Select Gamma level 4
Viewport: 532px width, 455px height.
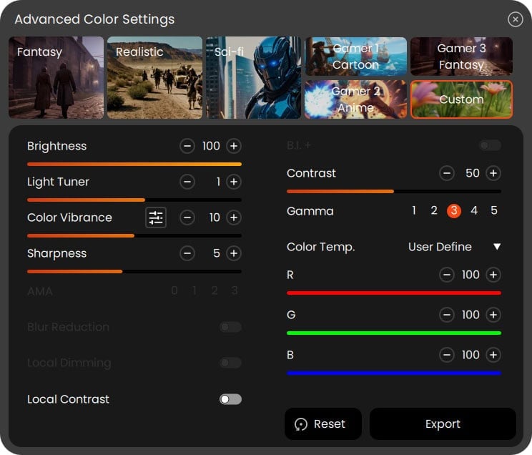point(474,210)
